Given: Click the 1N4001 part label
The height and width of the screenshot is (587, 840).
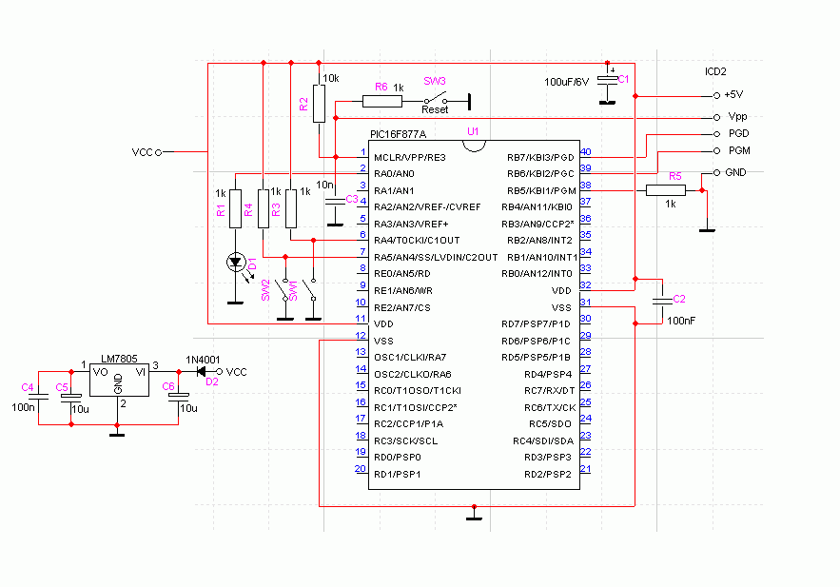Looking at the screenshot, I should [203, 360].
